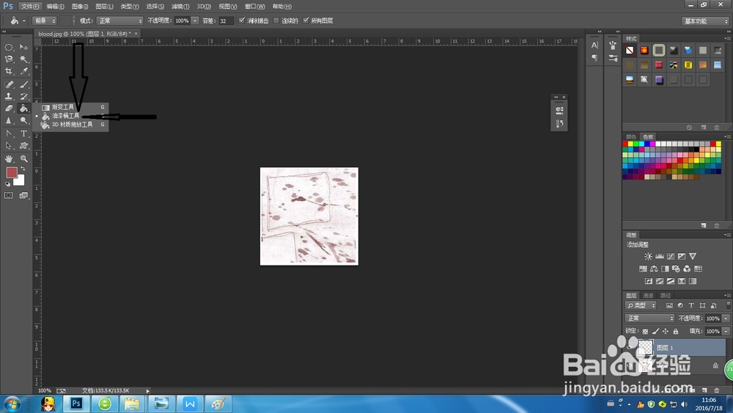Toggle layer filter on/off switch
The image size is (733, 413).
pos(728,305)
